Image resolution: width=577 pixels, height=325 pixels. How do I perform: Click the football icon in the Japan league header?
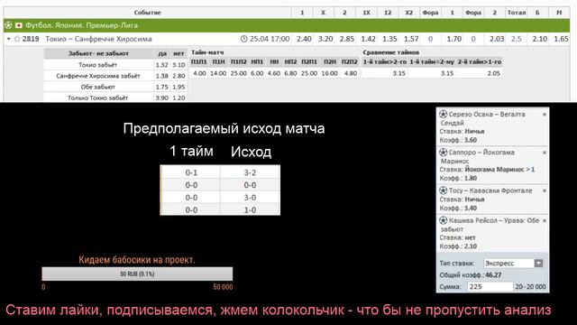[x=8, y=25]
